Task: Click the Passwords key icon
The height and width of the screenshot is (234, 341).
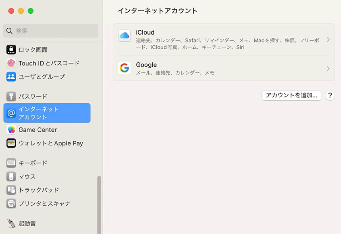Action: click(11, 97)
